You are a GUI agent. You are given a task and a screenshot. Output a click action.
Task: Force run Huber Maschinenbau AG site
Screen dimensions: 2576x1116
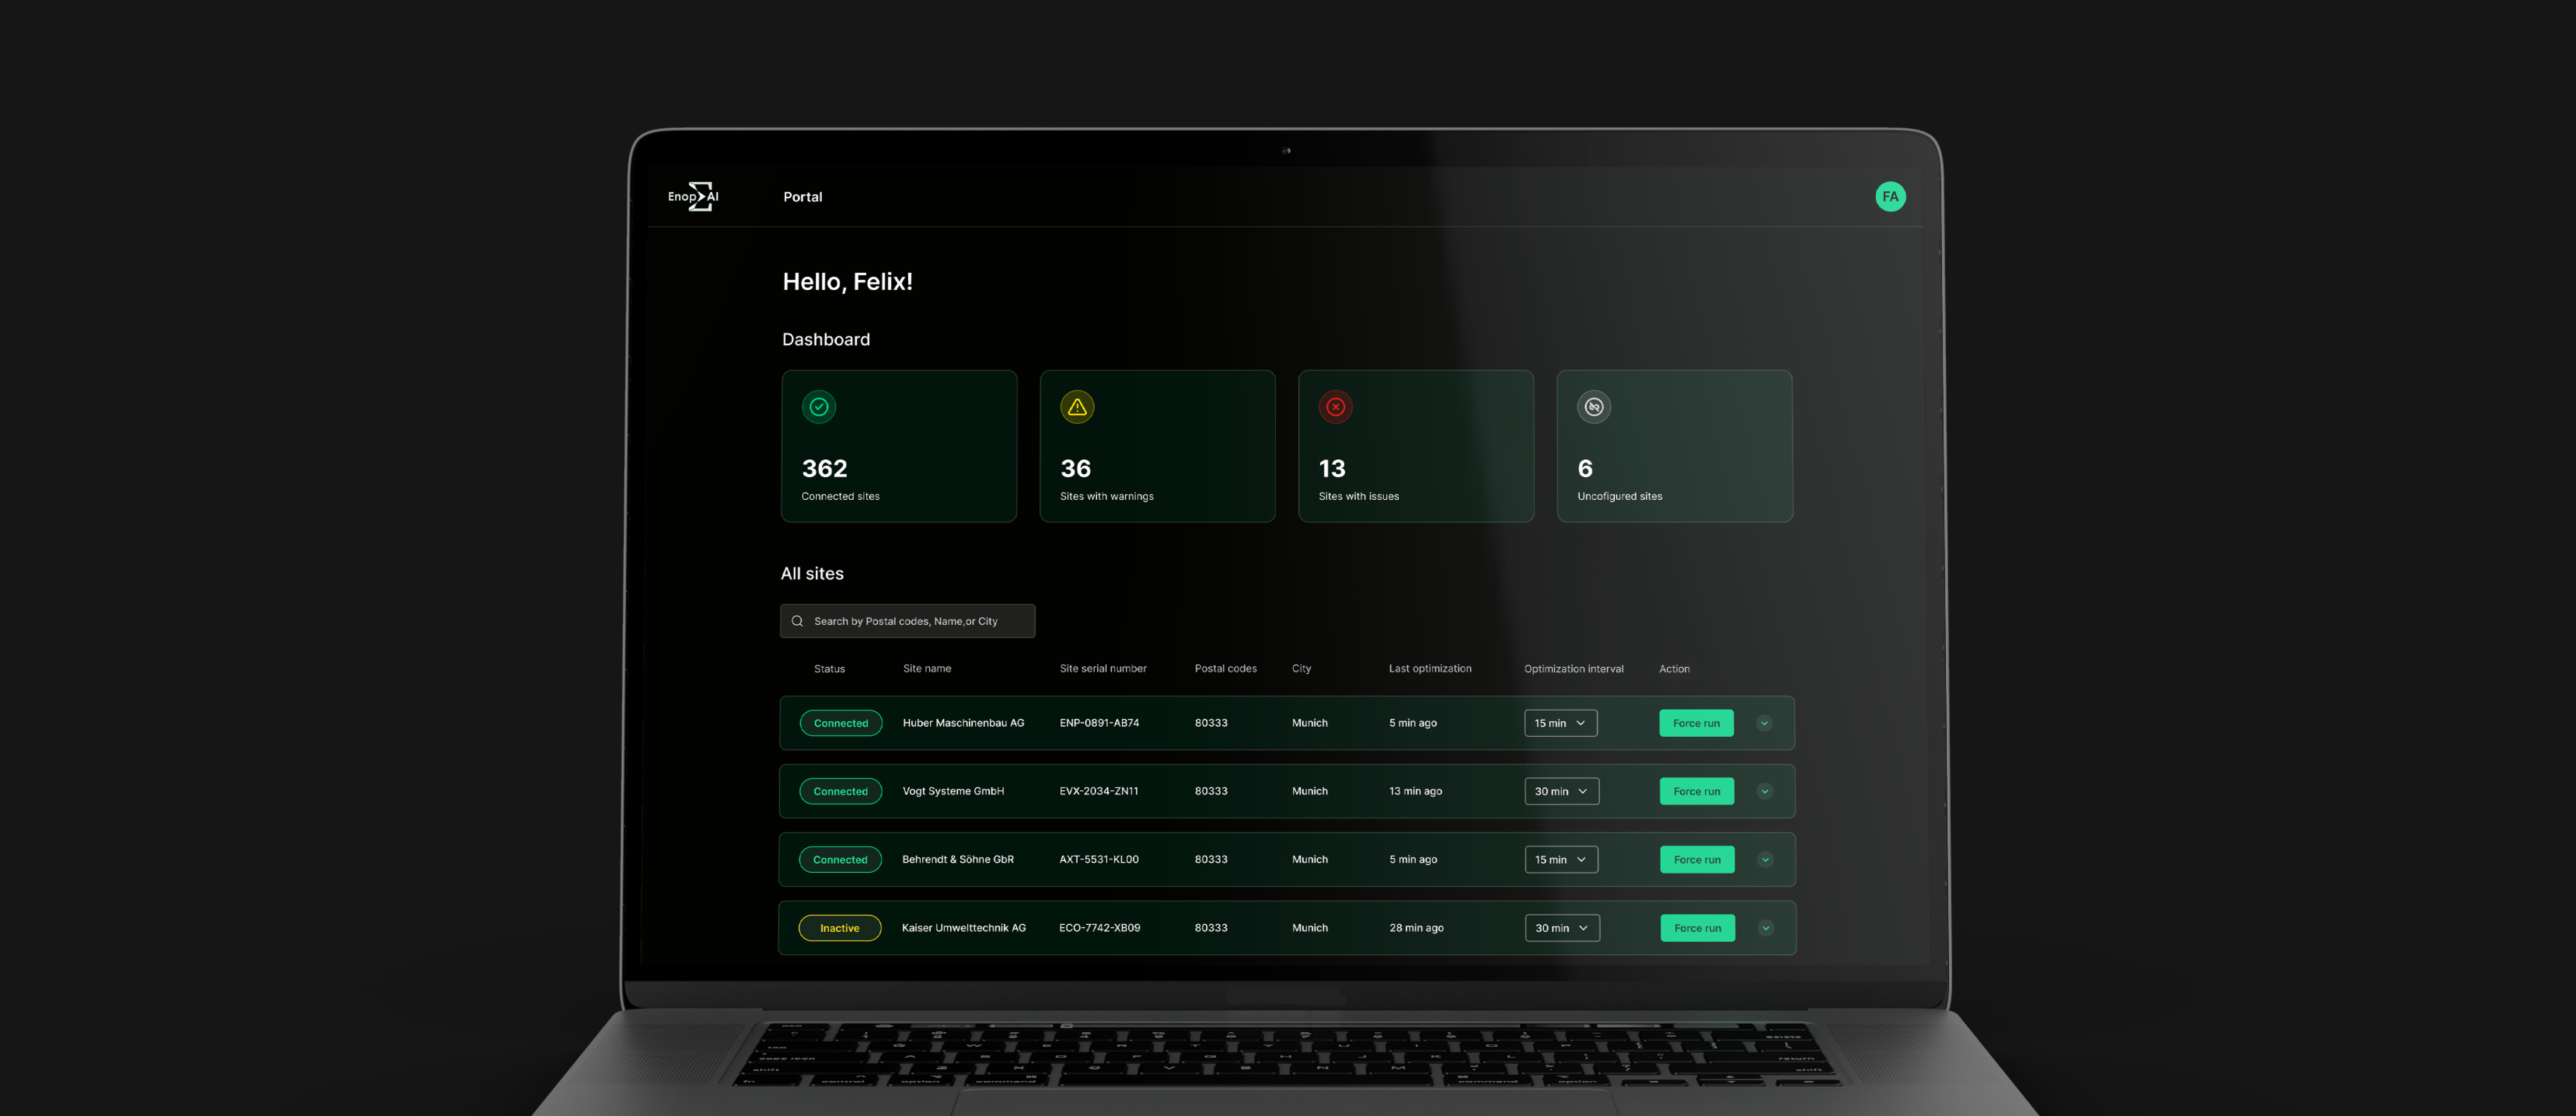(1696, 723)
